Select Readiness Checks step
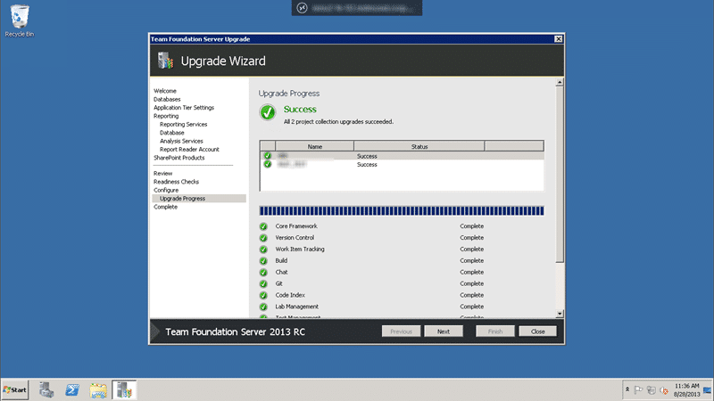Screen dimensions: 714x401 tap(176, 182)
